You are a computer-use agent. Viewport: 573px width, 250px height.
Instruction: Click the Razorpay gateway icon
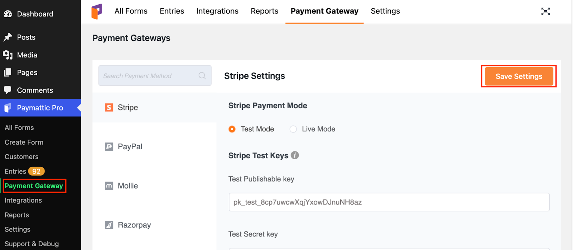coord(109,225)
